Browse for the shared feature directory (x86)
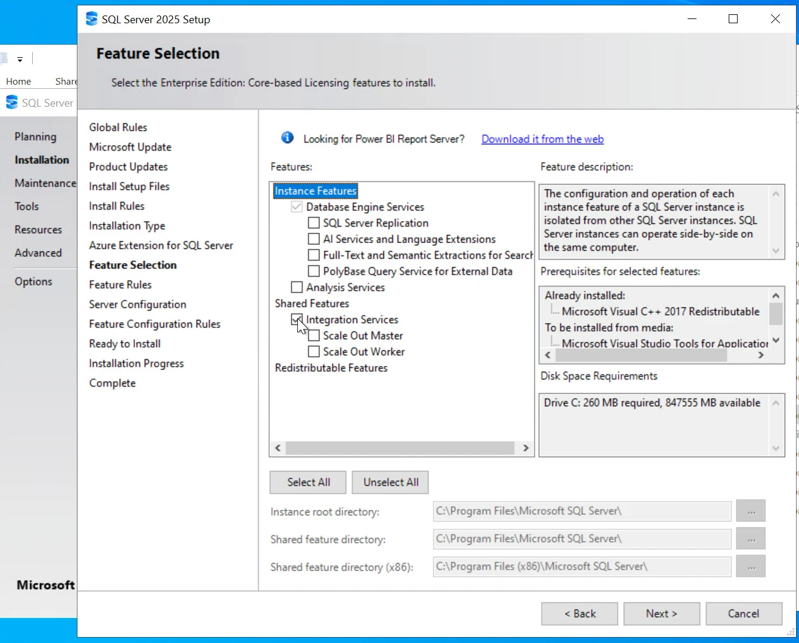The width and height of the screenshot is (799, 643). tap(750, 567)
